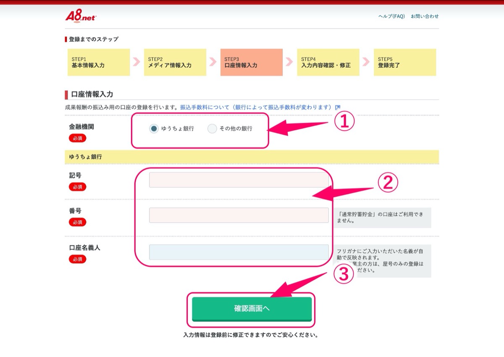Click the 必須 badge under 番号
The image size is (504, 357).
[78, 222]
